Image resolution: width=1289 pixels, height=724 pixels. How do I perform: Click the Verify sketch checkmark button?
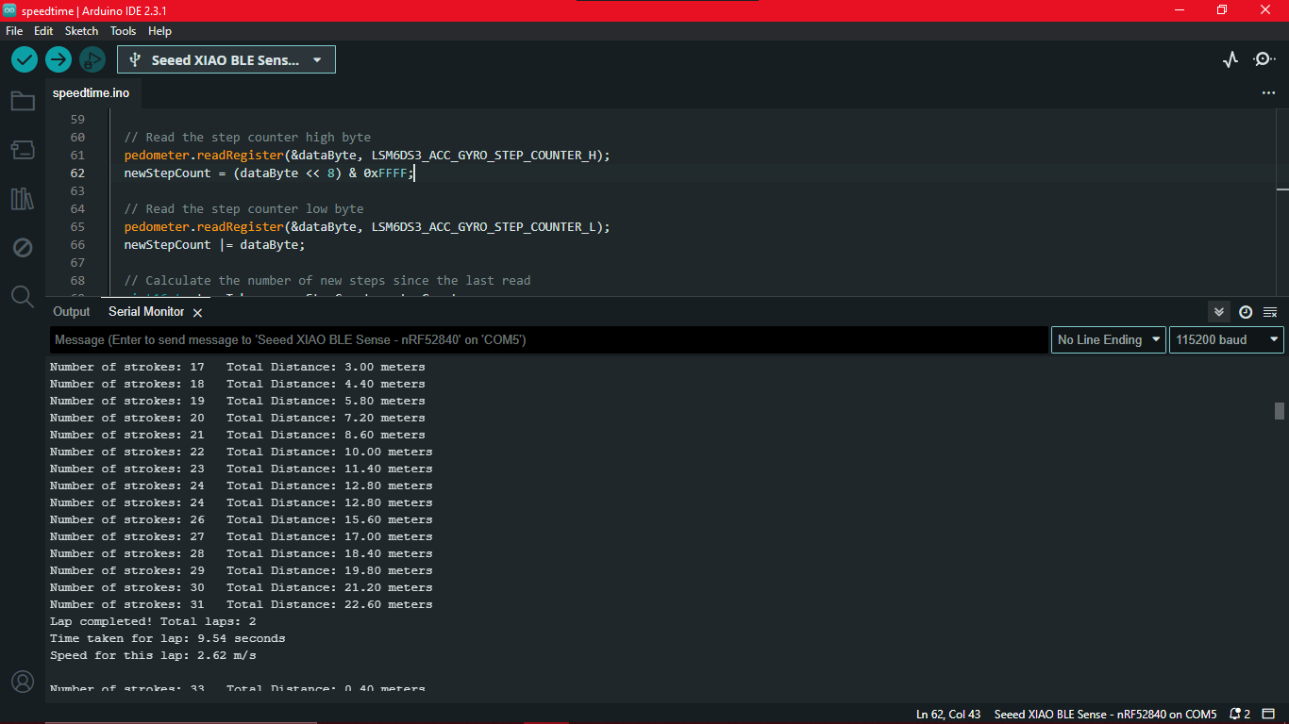(x=25, y=59)
